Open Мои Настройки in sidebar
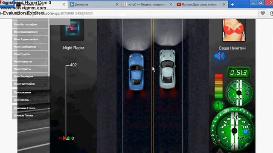 [30, 84]
